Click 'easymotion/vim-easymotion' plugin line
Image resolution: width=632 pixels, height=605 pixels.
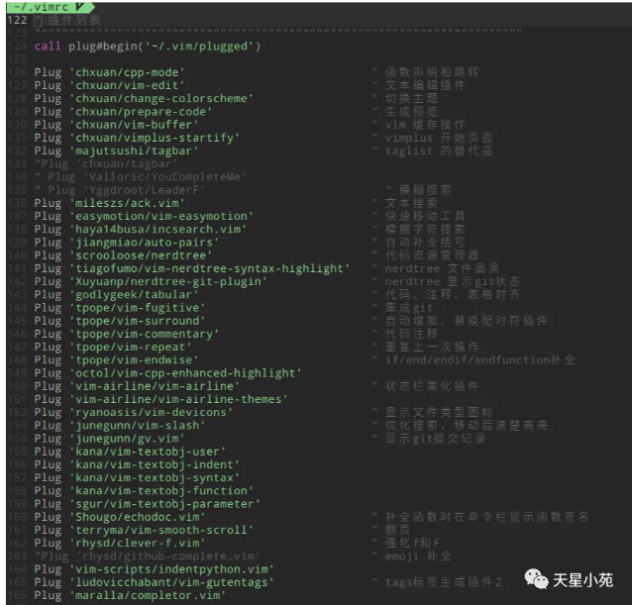pos(144,216)
